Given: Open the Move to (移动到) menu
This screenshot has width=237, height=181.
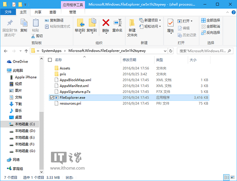Looking at the screenshot, I should (x=80, y=26).
